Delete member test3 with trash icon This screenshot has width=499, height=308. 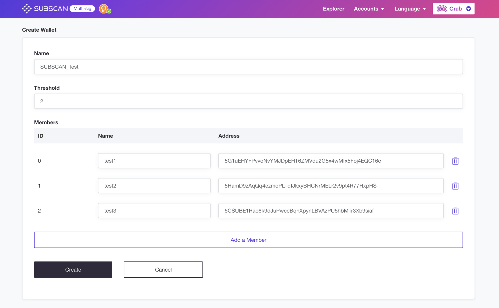455,211
